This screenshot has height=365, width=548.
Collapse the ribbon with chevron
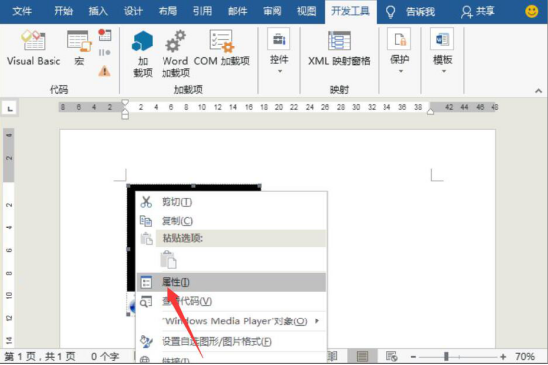pos(538,91)
